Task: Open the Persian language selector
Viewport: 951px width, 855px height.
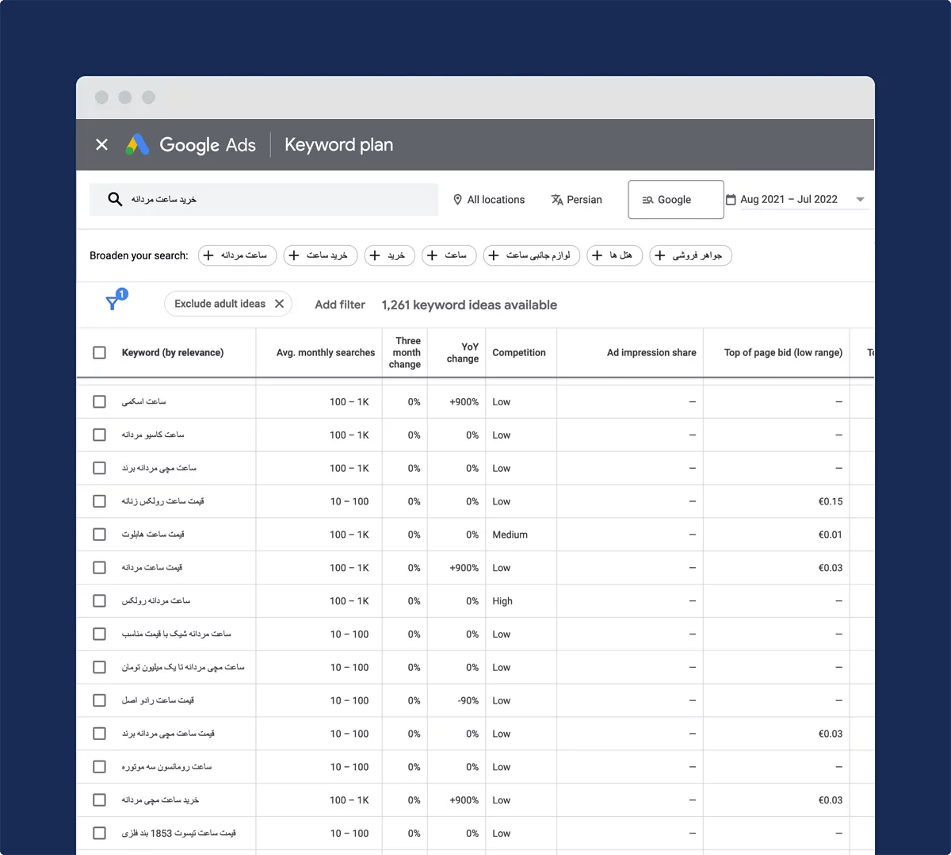Action: (x=584, y=200)
